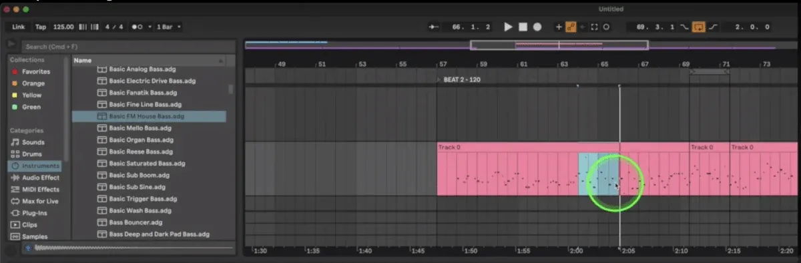Toggle the orange Automation Arm button

click(571, 27)
